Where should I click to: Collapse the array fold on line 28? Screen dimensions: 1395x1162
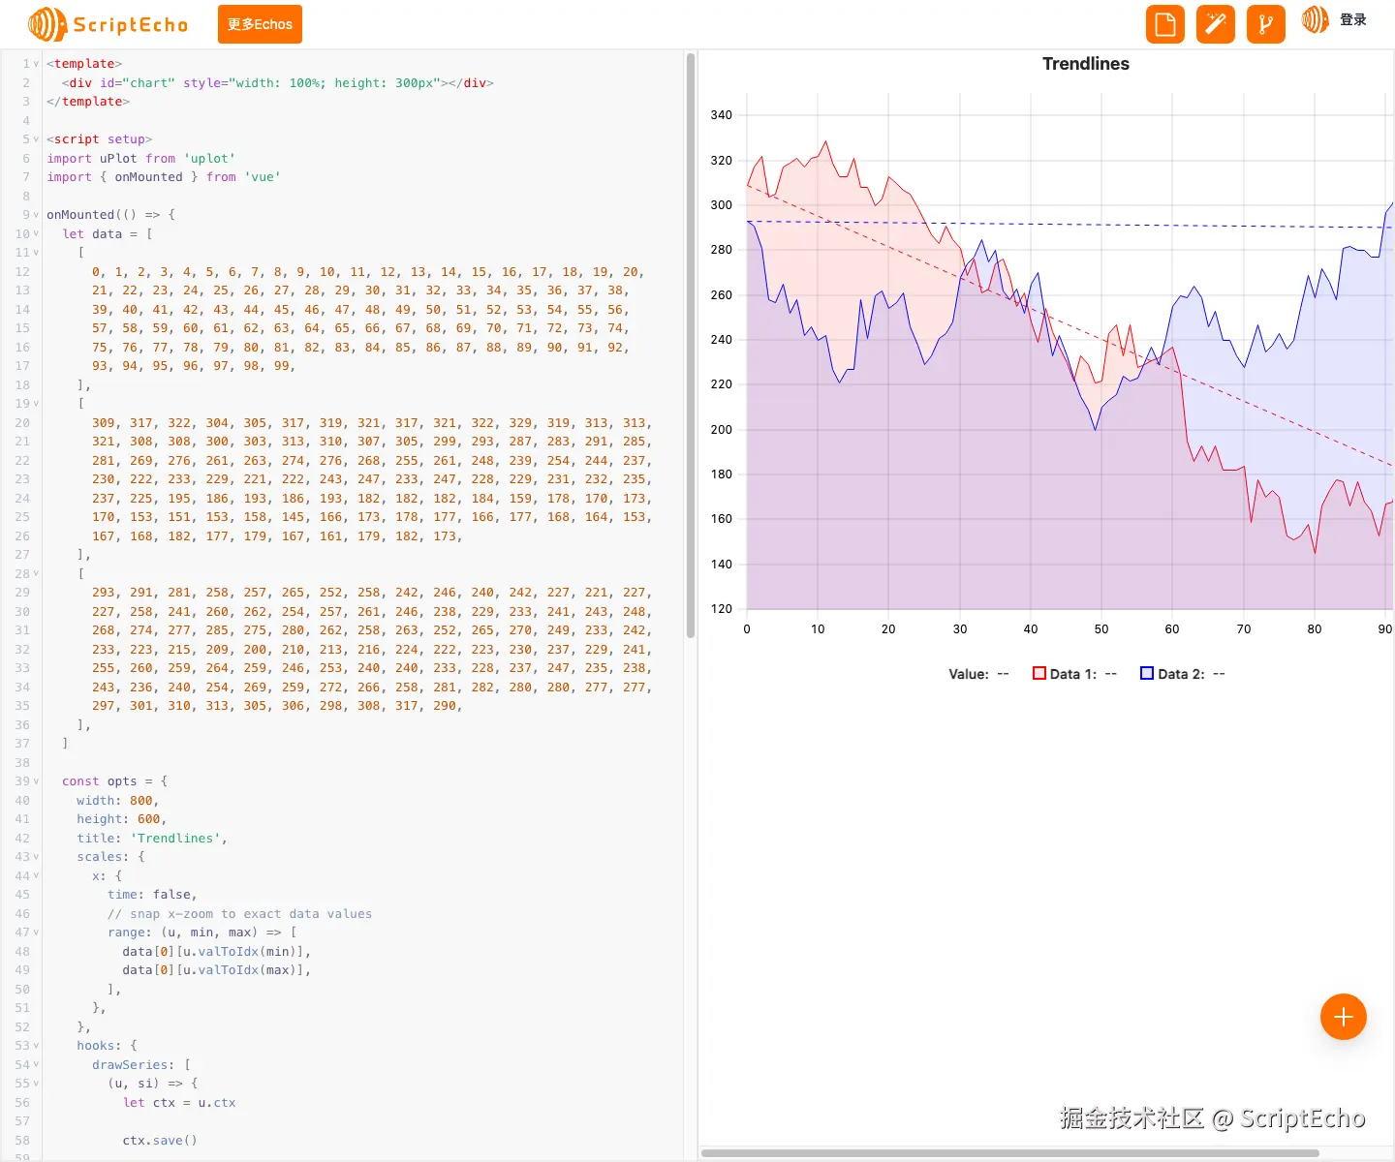pos(37,574)
